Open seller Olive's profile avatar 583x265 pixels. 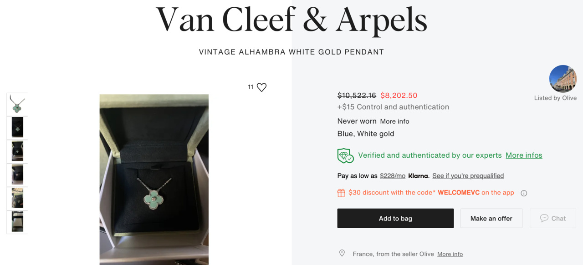coord(563,79)
